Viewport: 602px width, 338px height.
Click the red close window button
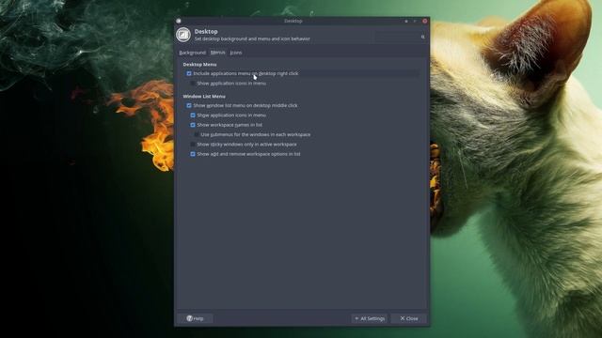(424, 21)
